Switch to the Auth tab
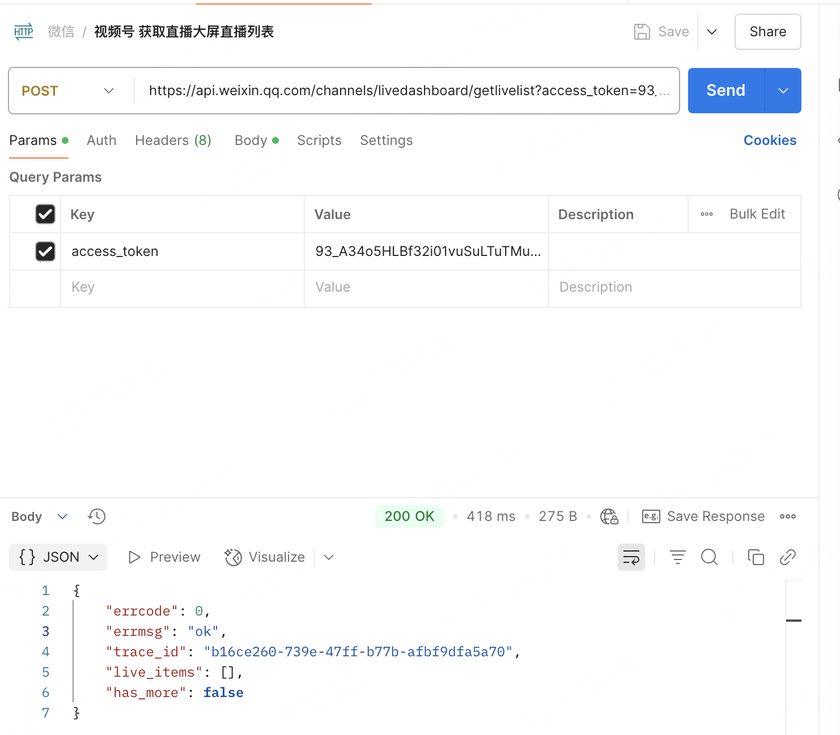Screen dimensions: 840x735 (x=101, y=140)
